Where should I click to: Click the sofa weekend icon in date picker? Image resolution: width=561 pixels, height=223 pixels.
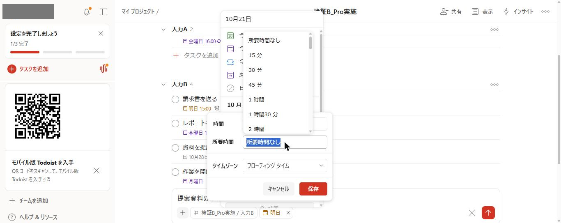click(230, 62)
